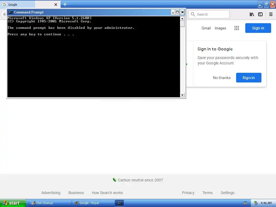Open the Privacy footer link
Viewport: 276px width, 207px height.
[188, 193]
